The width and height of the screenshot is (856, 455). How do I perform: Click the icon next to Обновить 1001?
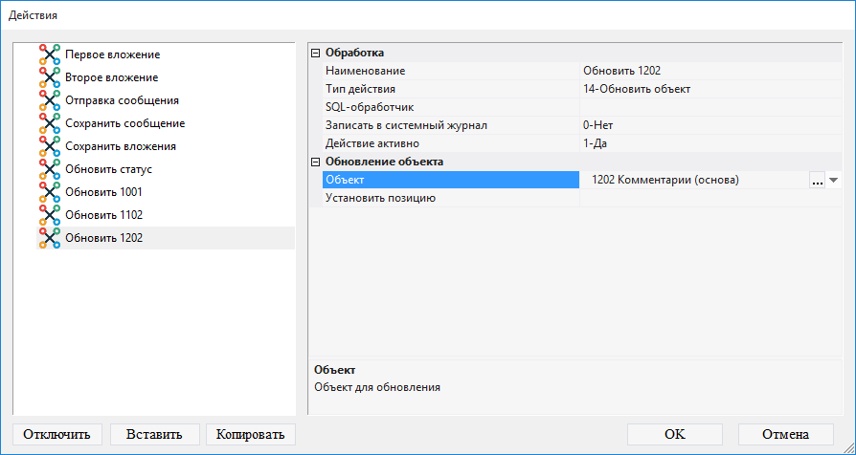pyautogui.click(x=50, y=192)
